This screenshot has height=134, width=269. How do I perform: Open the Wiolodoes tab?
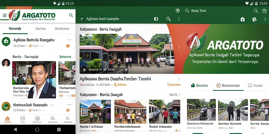click(62, 29)
